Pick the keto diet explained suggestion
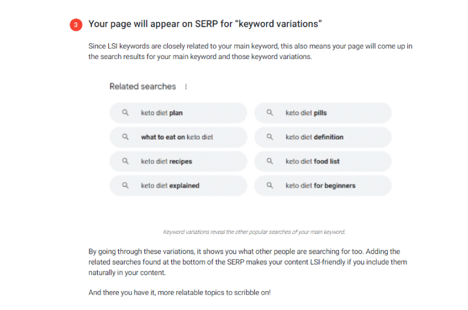The height and width of the screenshot is (310, 468). click(x=178, y=185)
